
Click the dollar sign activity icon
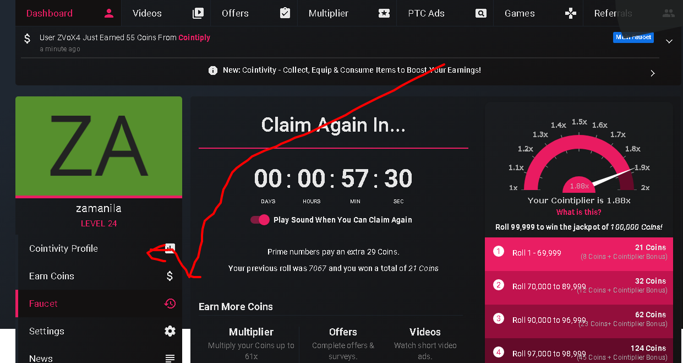click(28, 39)
